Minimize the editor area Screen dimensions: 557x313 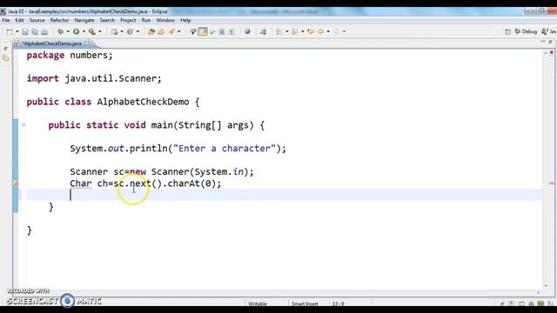click(x=543, y=42)
